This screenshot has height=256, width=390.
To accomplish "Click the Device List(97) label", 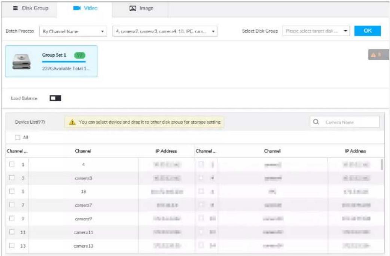I will tap(30, 122).
